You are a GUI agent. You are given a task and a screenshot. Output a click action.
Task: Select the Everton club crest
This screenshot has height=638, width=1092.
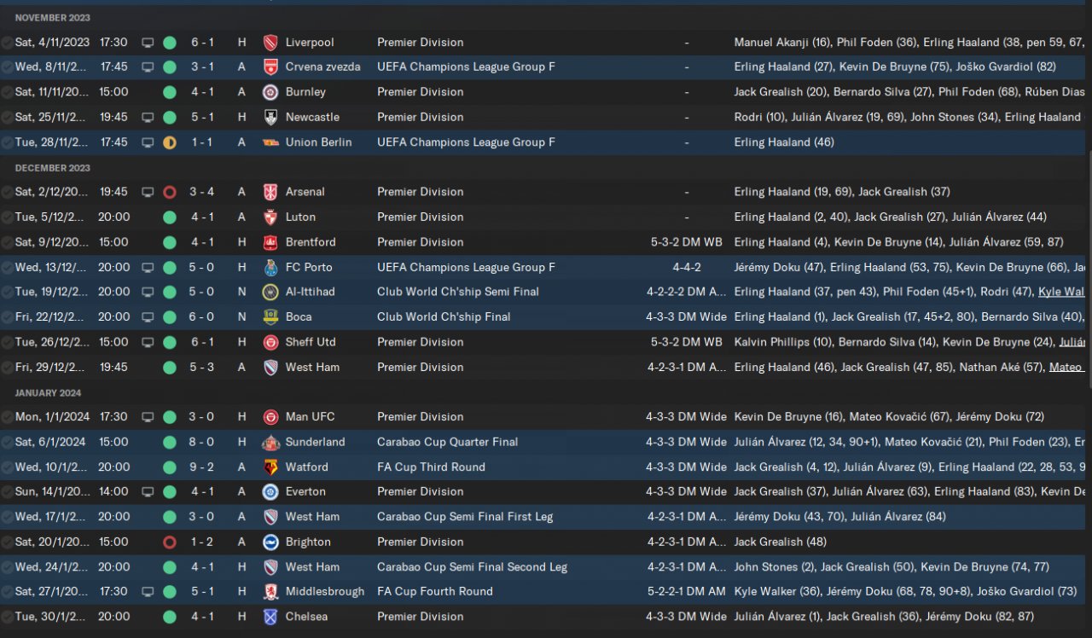270,491
